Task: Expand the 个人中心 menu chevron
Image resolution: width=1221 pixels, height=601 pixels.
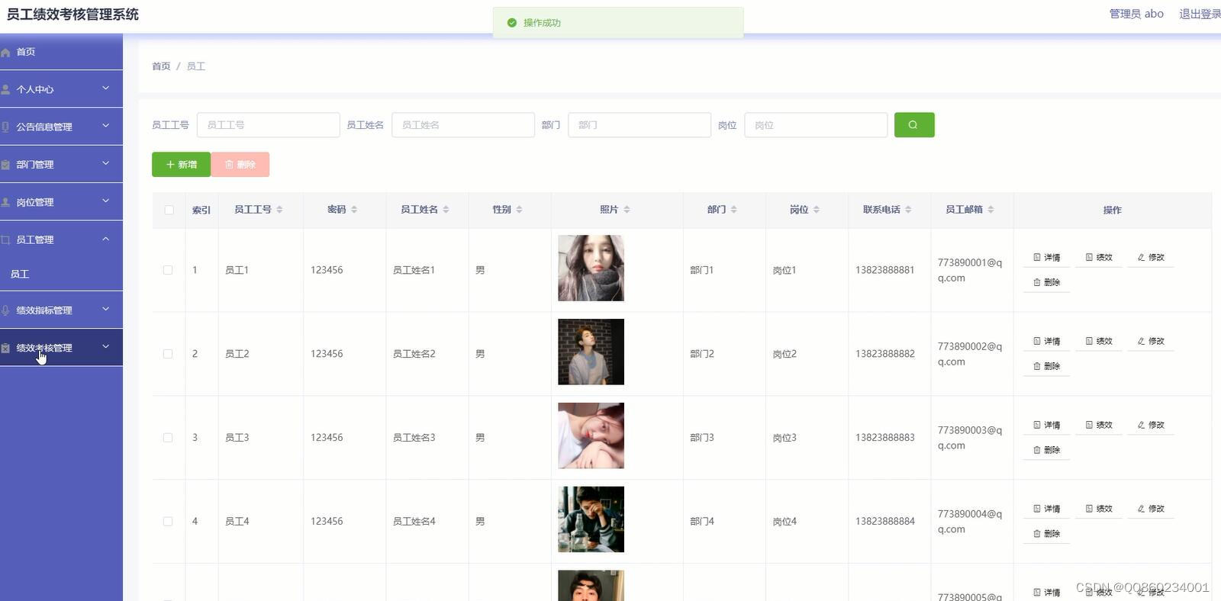Action: coord(106,88)
